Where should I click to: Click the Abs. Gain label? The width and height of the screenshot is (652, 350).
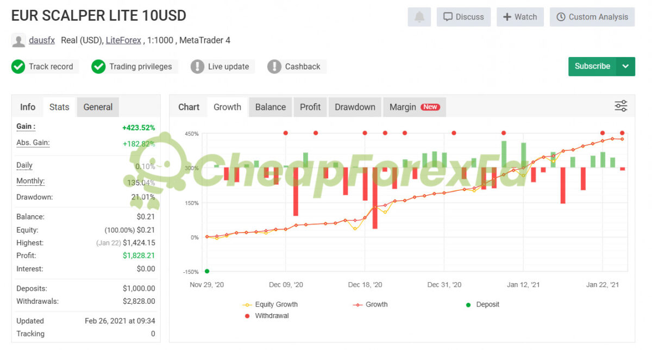pyautogui.click(x=33, y=143)
